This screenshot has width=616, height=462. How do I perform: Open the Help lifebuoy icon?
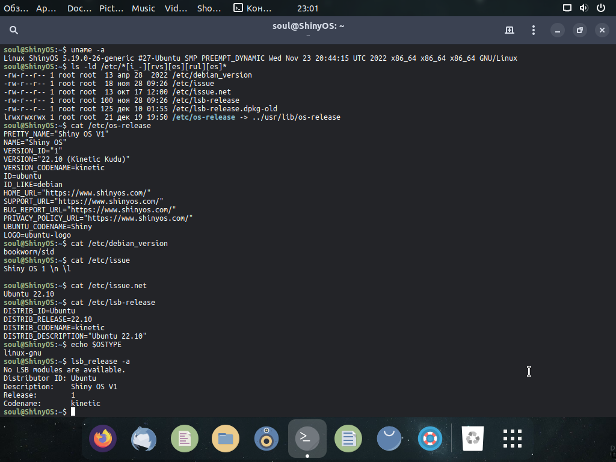[x=430, y=439]
